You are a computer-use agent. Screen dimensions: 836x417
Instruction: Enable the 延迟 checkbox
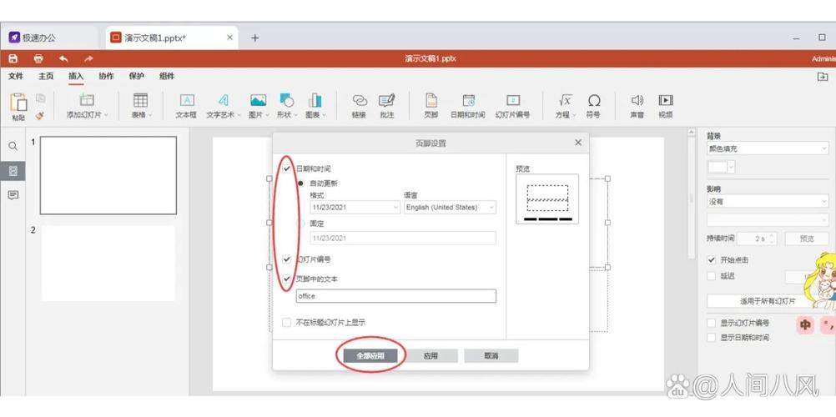(711, 276)
